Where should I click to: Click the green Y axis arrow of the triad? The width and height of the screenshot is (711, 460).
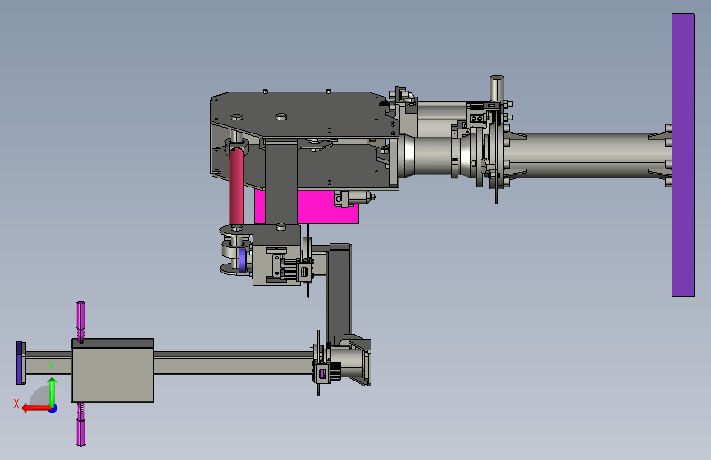click(52, 391)
